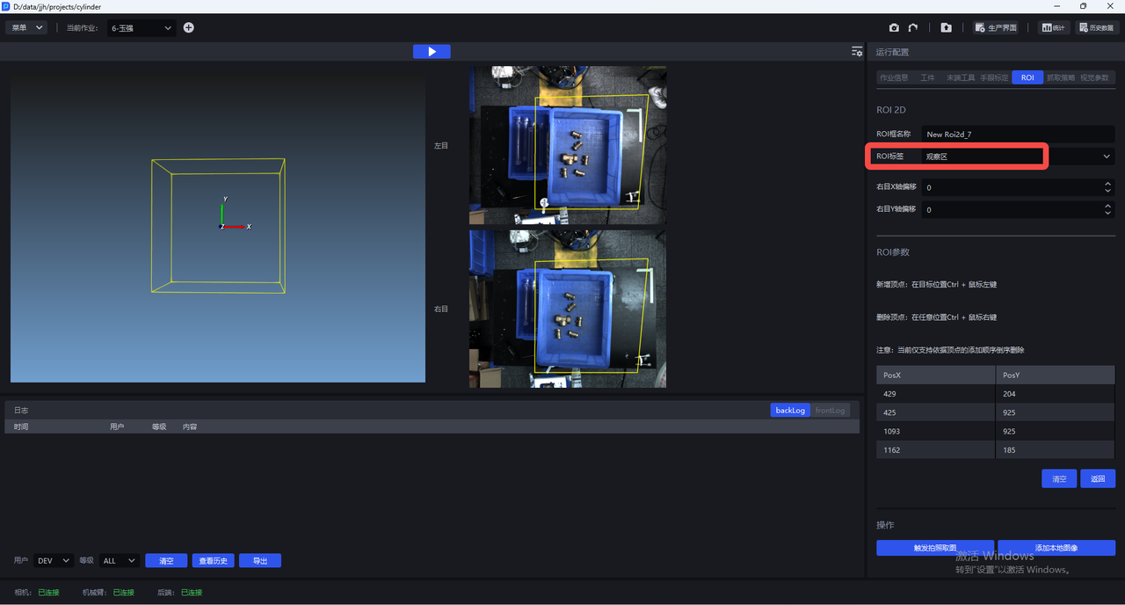Click the upload file icon
The height and width of the screenshot is (605, 1125).
pos(946,28)
